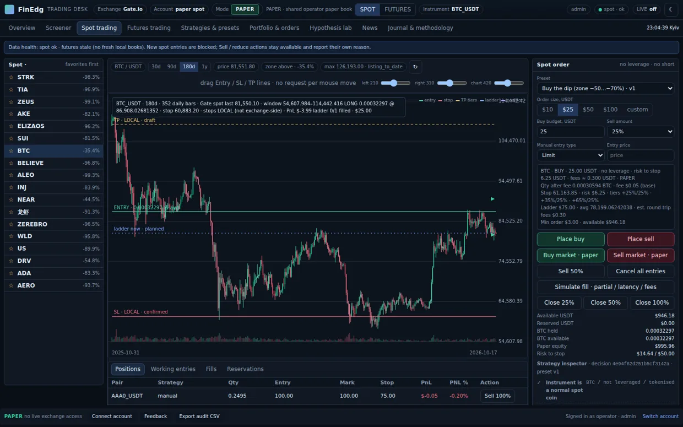Image resolution: width=683 pixels, height=427 pixels.
Task: Switch to Fills tab
Action: 211,369
